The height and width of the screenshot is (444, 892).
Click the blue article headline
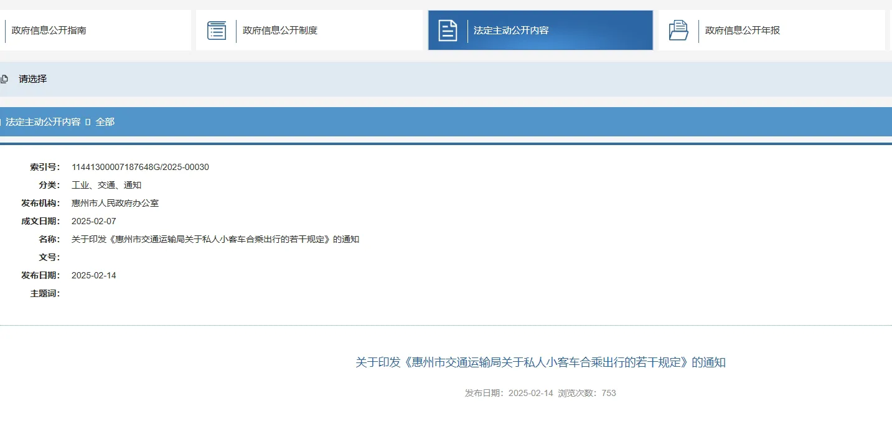(x=540, y=362)
